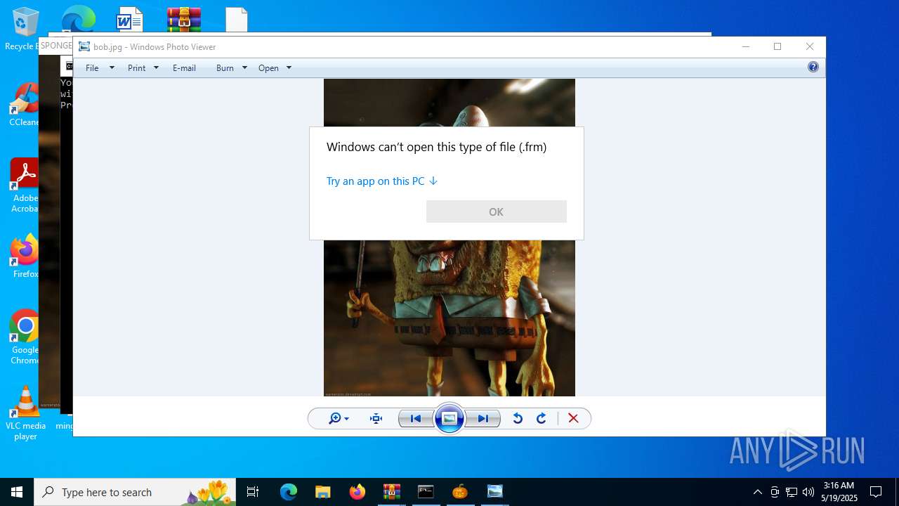
Task: Open Task View on the taskbar
Action: tap(253, 492)
